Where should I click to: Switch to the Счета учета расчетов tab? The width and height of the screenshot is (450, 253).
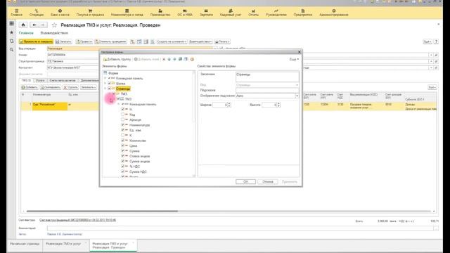pyautogui.click(x=63, y=80)
